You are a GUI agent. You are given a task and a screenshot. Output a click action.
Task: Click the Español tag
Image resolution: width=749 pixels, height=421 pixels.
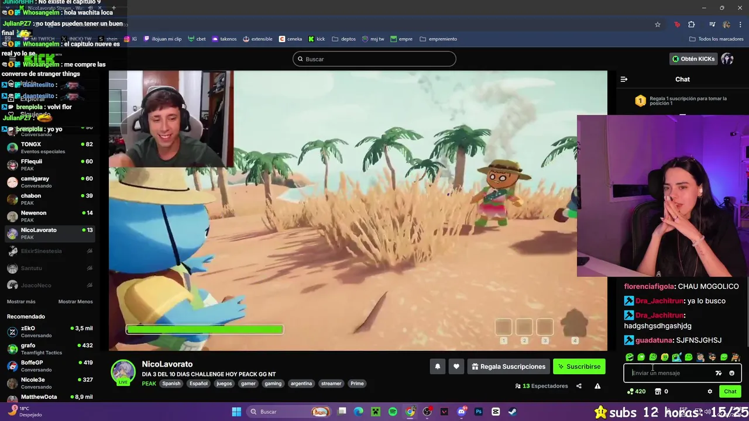click(x=198, y=384)
